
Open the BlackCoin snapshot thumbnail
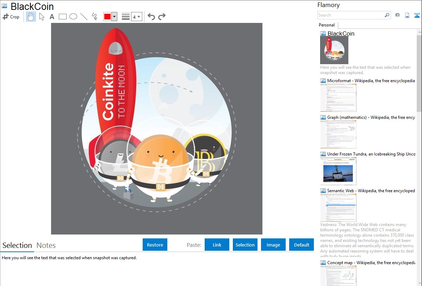[x=334, y=50]
